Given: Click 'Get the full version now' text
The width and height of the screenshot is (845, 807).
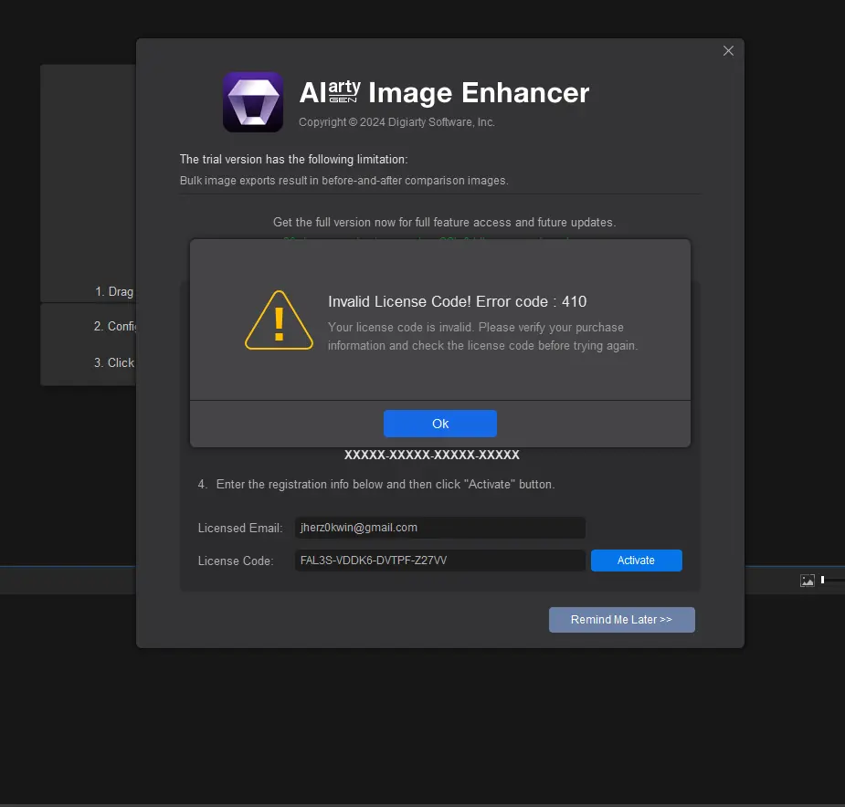Looking at the screenshot, I should click(445, 223).
